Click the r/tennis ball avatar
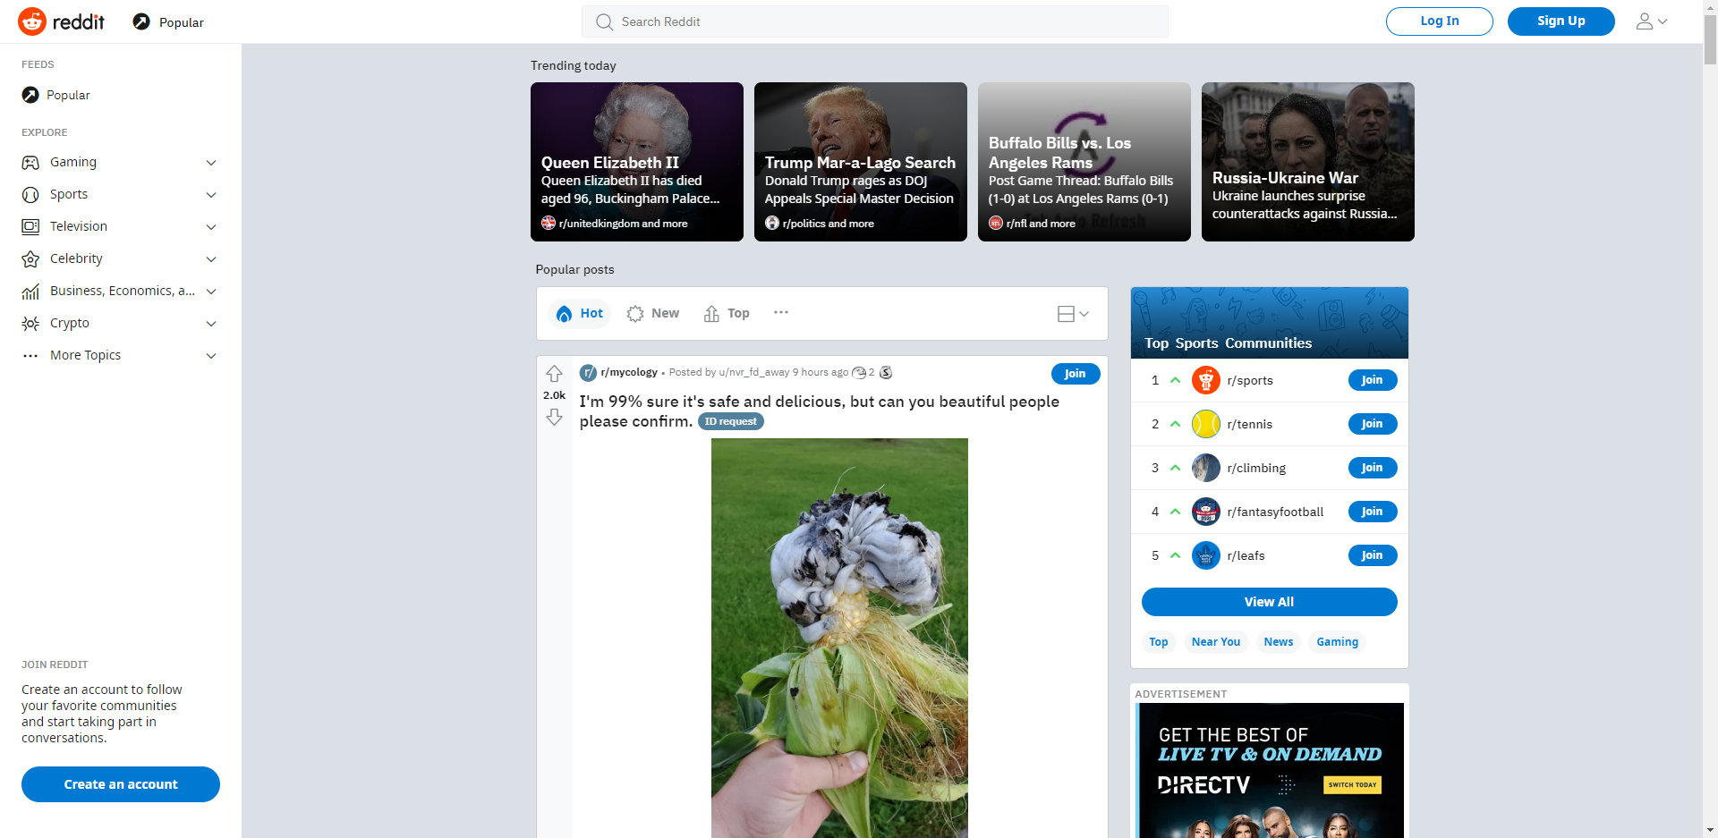 tap(1206, 424)
